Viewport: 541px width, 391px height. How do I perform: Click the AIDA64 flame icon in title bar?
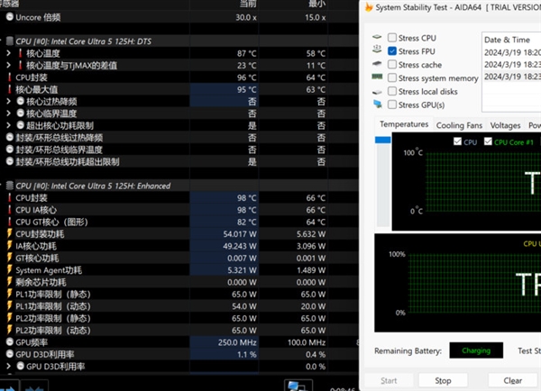click(x=370, y=9)
